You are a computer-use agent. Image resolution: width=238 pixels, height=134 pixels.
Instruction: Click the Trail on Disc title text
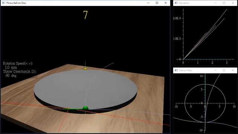[185, 70]
